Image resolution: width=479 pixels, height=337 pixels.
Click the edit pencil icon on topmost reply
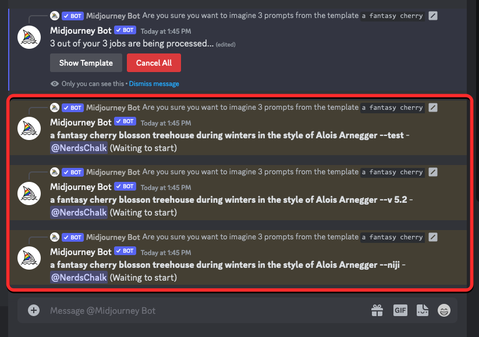pos(432,16)
